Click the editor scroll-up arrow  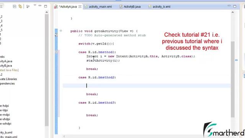pos(233,12)
